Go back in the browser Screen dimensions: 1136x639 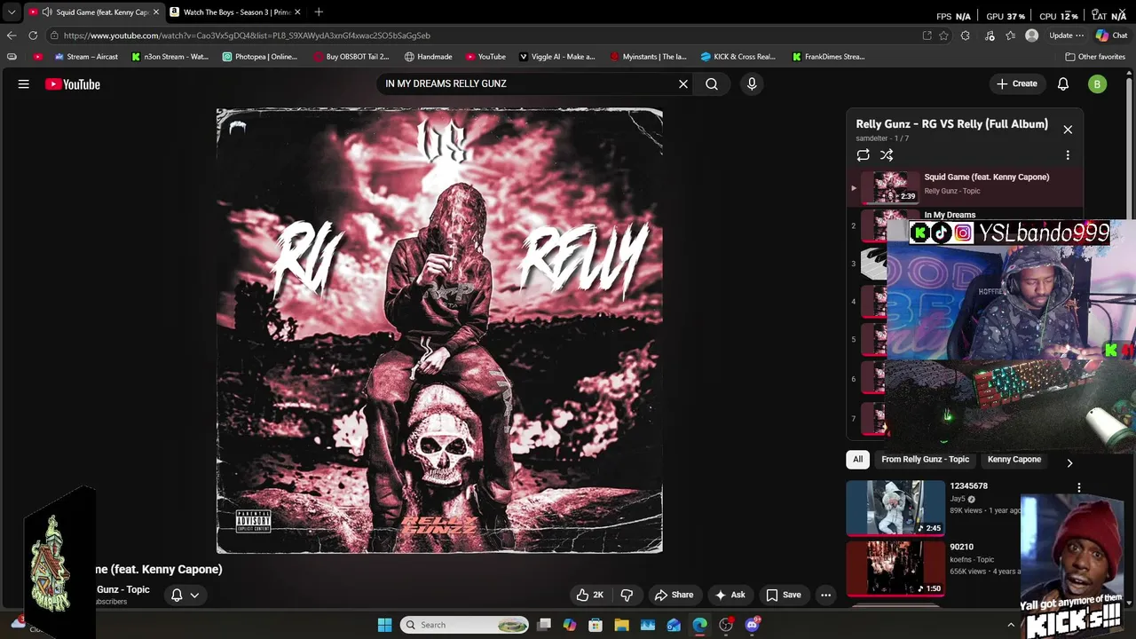[11, 35]
